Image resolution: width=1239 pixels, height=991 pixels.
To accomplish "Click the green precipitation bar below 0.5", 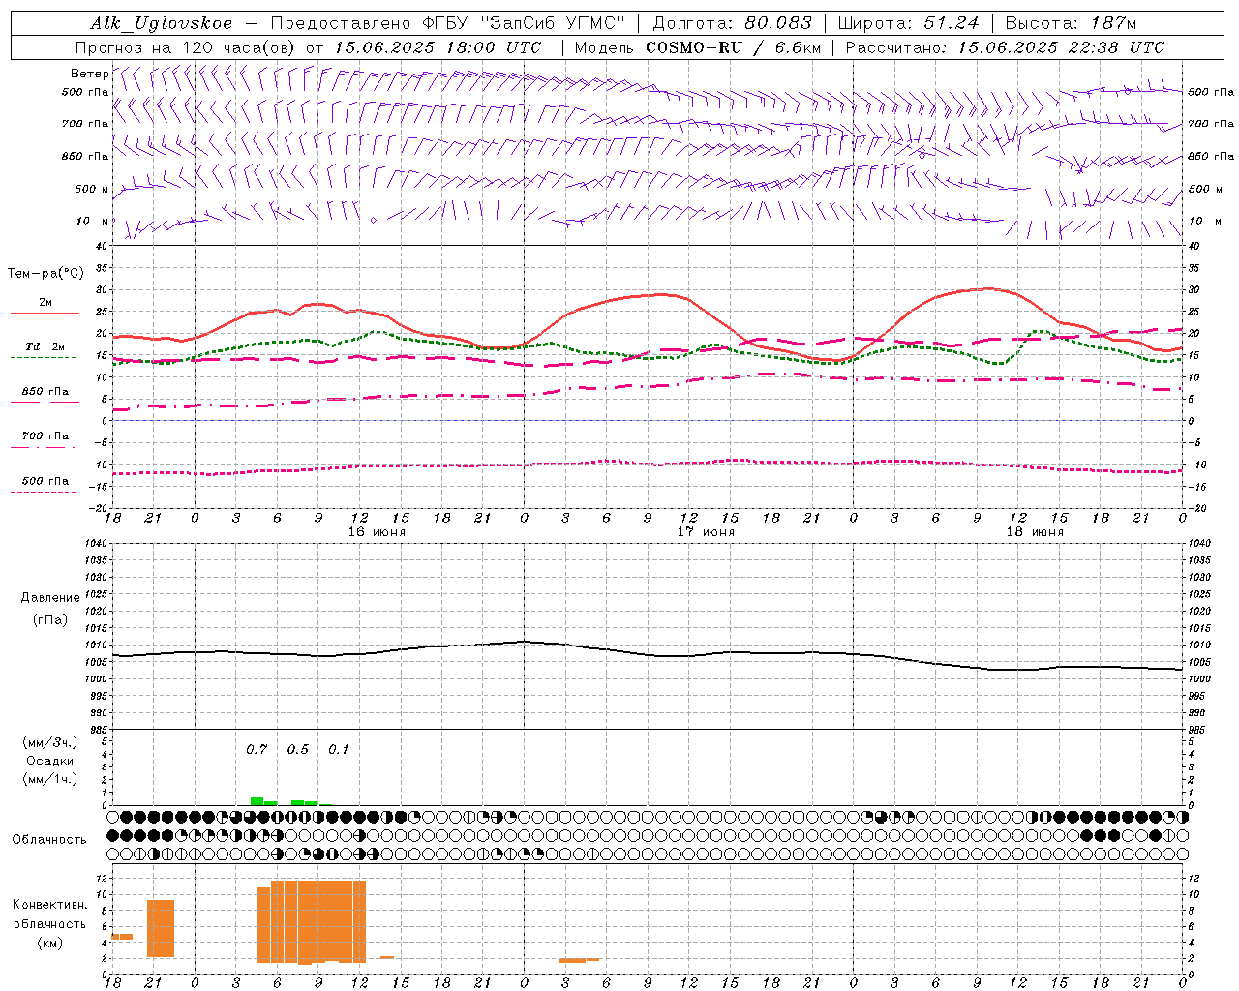I will (298, 802).
